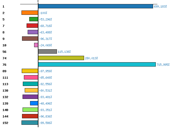This screenshot has width=188, height=135.
Task: Click the purple bar for row 8
Action: click(x=33, y=32)
